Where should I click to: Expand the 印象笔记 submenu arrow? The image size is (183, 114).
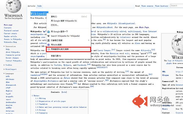(x=89, y=40)
